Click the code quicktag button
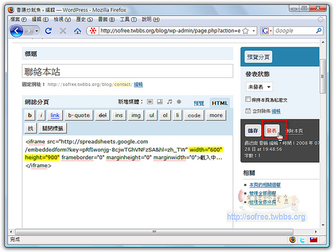Viewport: 334px width, 252px height. click(x=194, y=115)
